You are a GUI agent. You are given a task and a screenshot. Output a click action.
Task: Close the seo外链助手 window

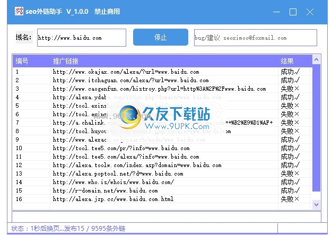click(x=310, y=12)
